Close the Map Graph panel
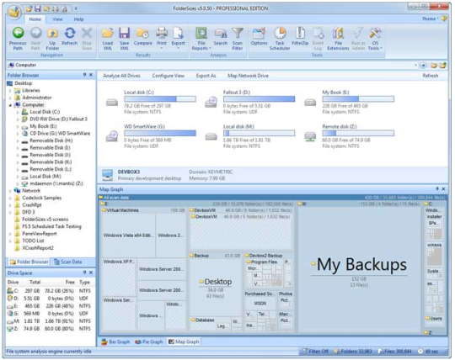This screenshot has height=360, width=455. (443, 189)
